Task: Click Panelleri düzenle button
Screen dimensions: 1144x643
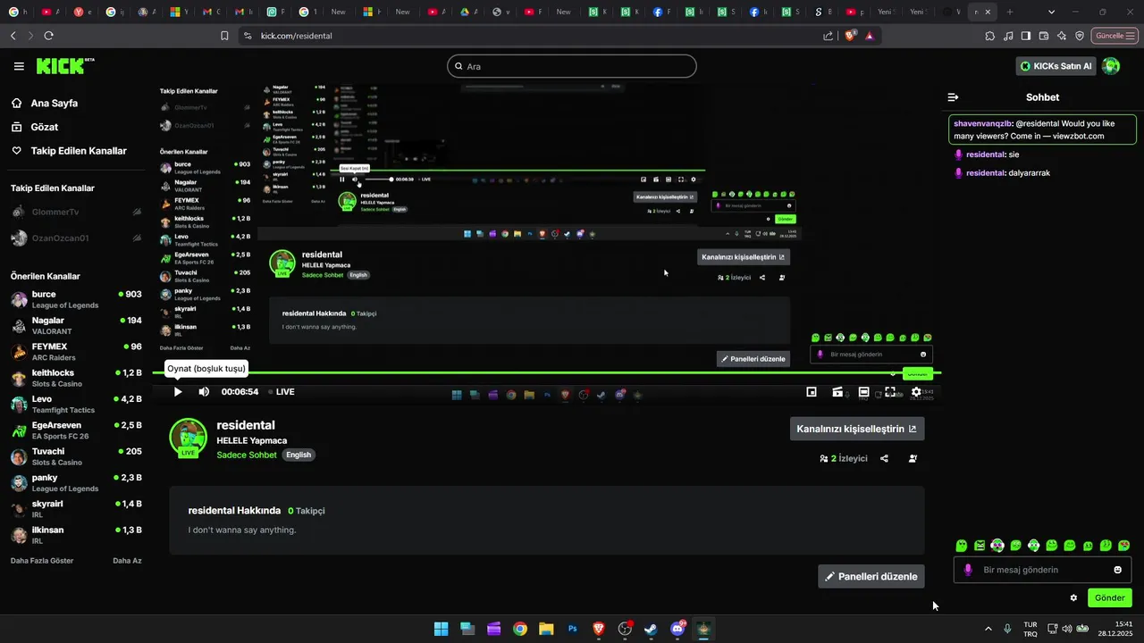Action: [x=871, y=576]
